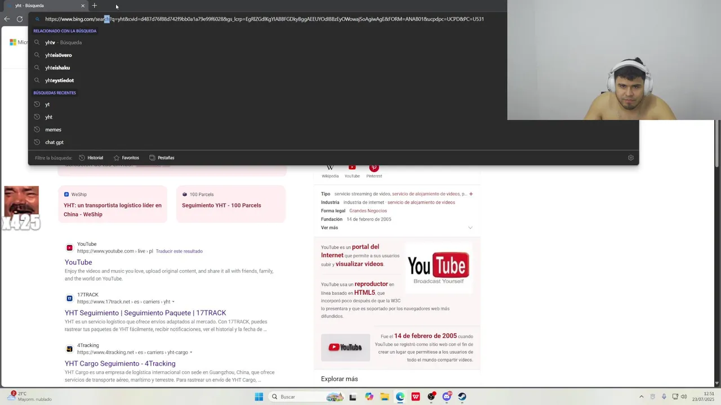Click the 'Explorar más' heading
721x405 pixels.
(x=339, y=379)
